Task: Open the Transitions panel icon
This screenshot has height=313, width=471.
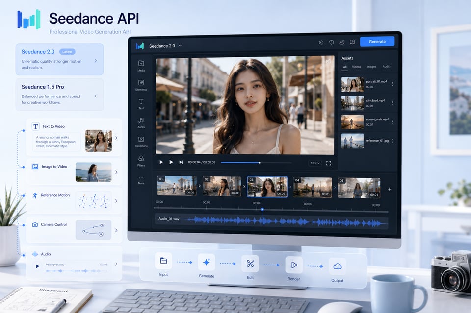Action: tap(141, 139)
